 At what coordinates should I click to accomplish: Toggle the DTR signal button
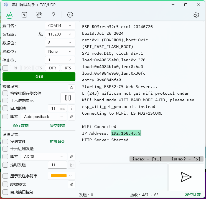[x=52, y=68]
